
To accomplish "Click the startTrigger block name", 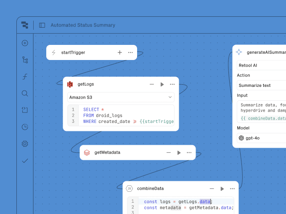I will tap(73, 52).
